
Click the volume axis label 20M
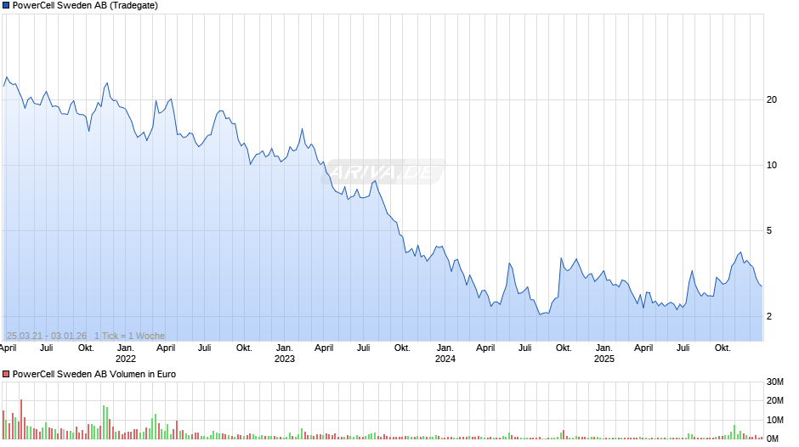[775, 400]
